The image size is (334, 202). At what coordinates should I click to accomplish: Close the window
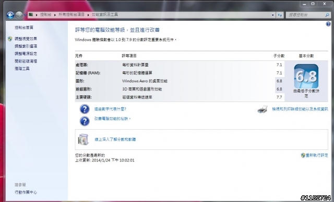pos(325,4)
